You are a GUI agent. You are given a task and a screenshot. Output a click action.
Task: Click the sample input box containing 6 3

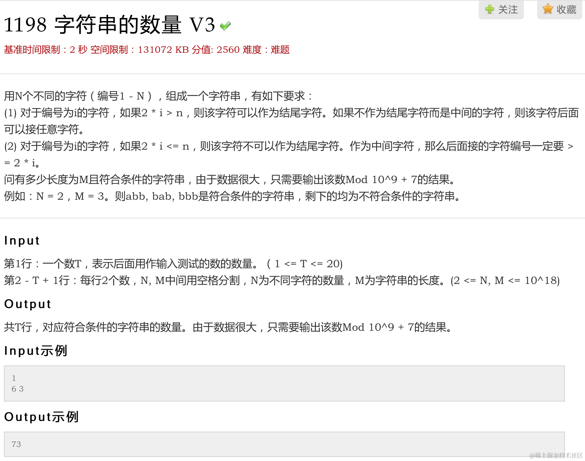(284, 383)
